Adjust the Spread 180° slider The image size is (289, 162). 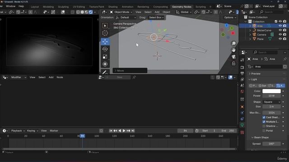271,144
